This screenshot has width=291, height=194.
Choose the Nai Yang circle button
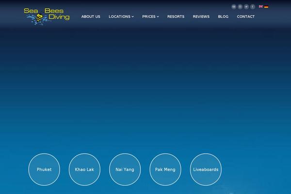point(125,169)
